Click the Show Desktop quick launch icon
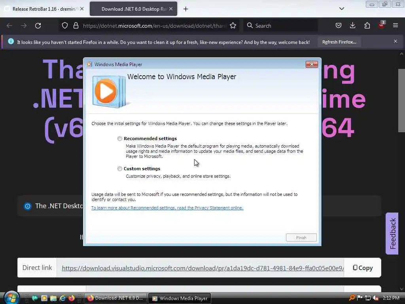Screen dimensions: 405x304 [35, 298]
